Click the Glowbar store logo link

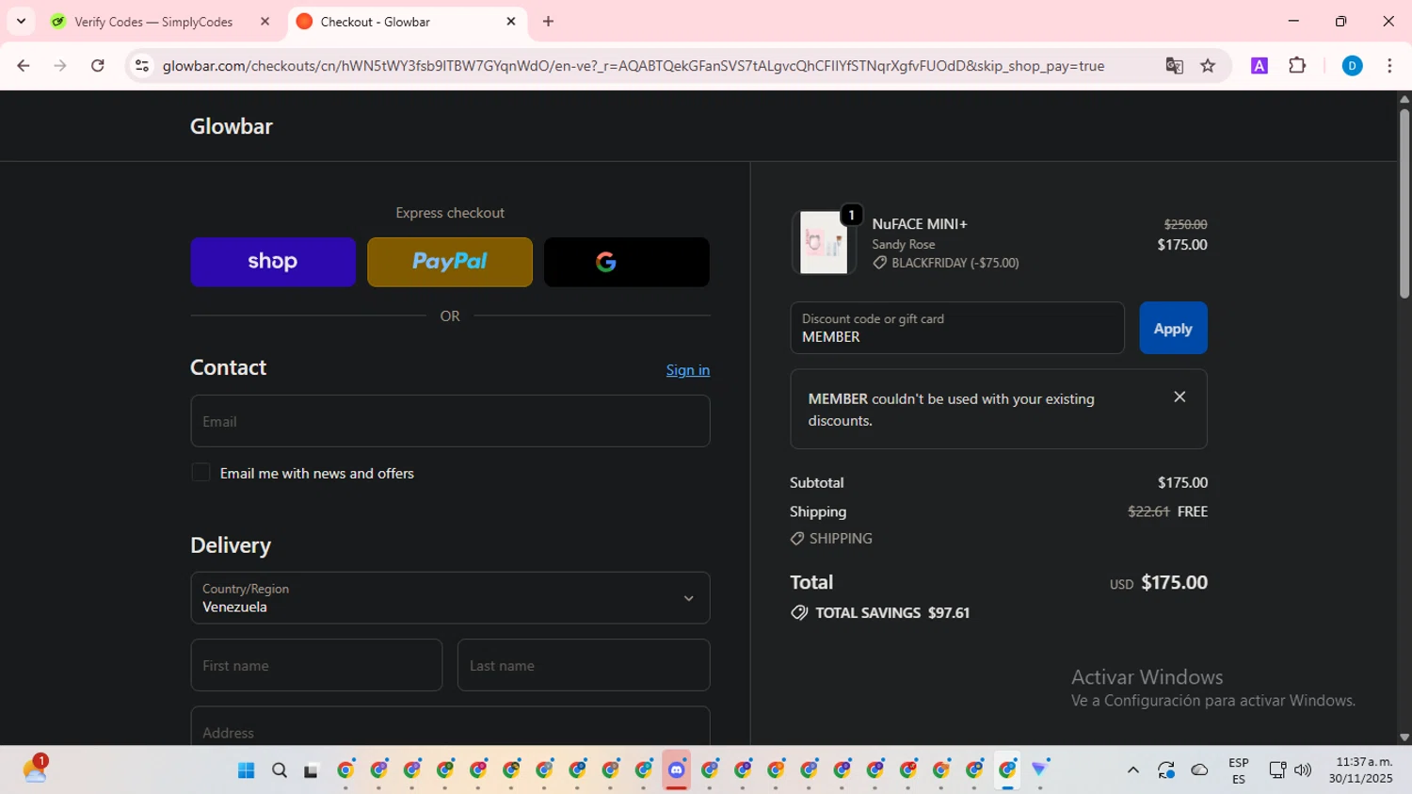point(232,126)
